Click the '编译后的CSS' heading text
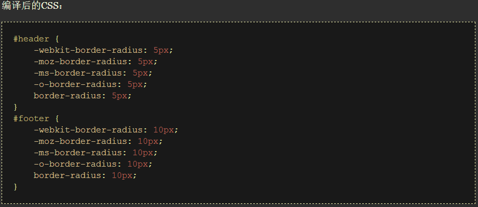Viewport: 478px width, 207px height. pyautogui.click(x=31, y=6)
